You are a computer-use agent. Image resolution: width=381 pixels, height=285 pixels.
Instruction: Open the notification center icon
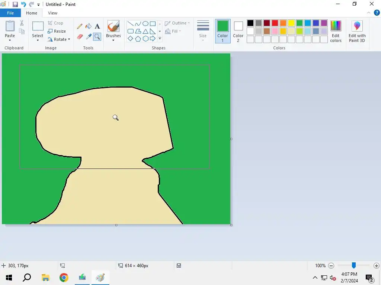pos(369,278)
